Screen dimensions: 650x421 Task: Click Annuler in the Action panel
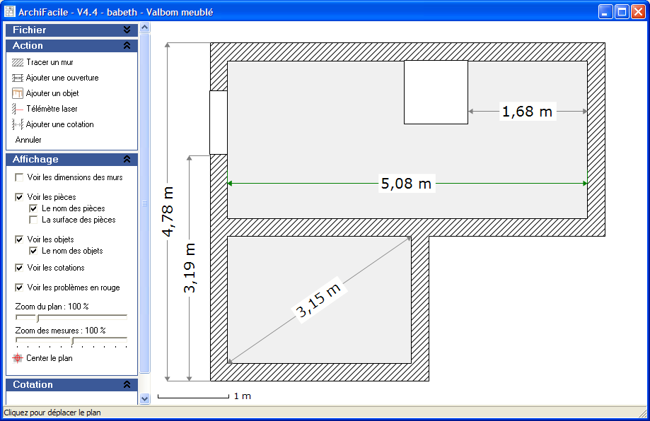28,140
